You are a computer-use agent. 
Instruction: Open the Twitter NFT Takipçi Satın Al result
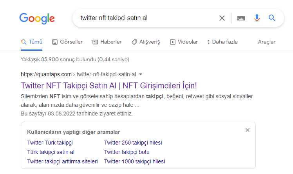pos(109,86)
